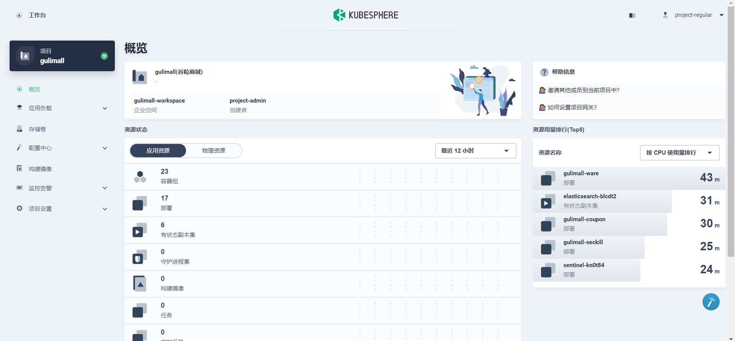This screenshot has width=735, height=341.
Task: Open the gulimall project switcher dropdown
Action: pyautogui.click(x=104, y=56)
